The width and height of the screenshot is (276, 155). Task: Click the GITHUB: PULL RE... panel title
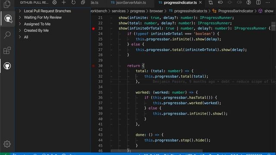point(34,3)
